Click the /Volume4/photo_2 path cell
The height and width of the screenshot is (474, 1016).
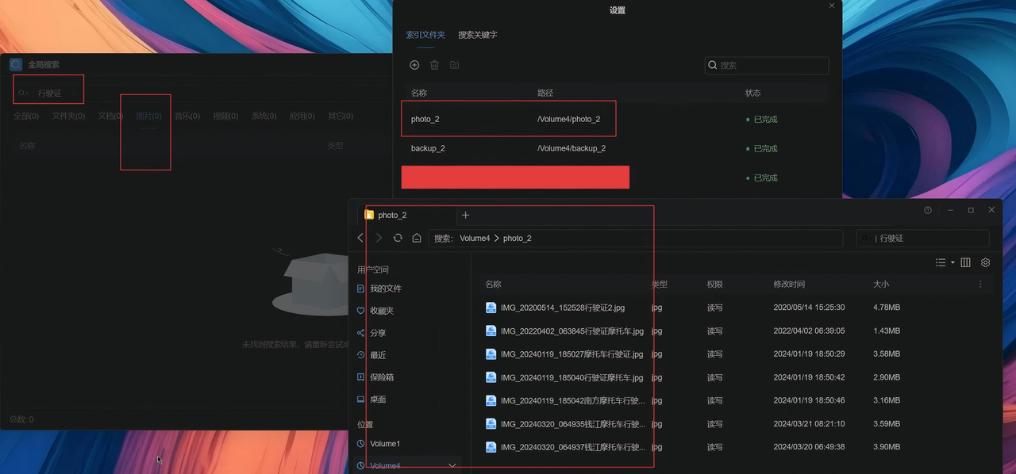coord(568,119)
